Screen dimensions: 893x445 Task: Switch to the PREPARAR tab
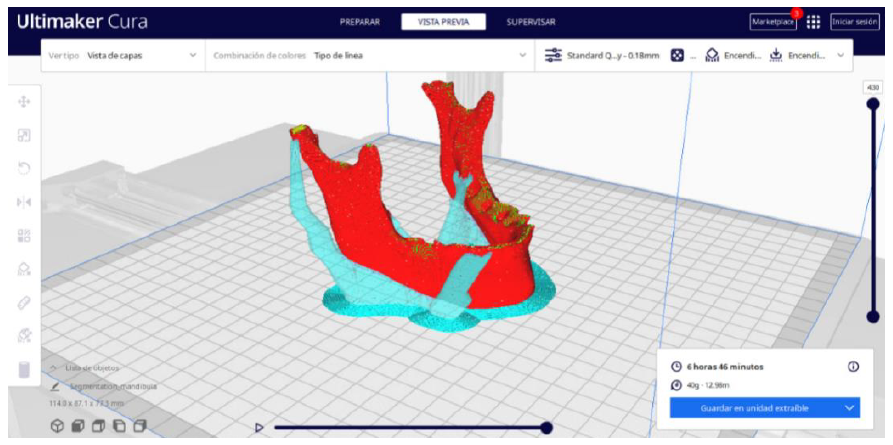(360, 22)
